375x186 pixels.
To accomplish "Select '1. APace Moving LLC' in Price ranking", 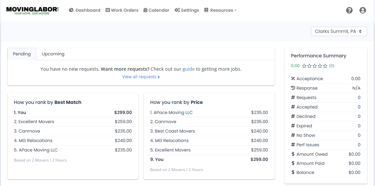I will 209,112.
